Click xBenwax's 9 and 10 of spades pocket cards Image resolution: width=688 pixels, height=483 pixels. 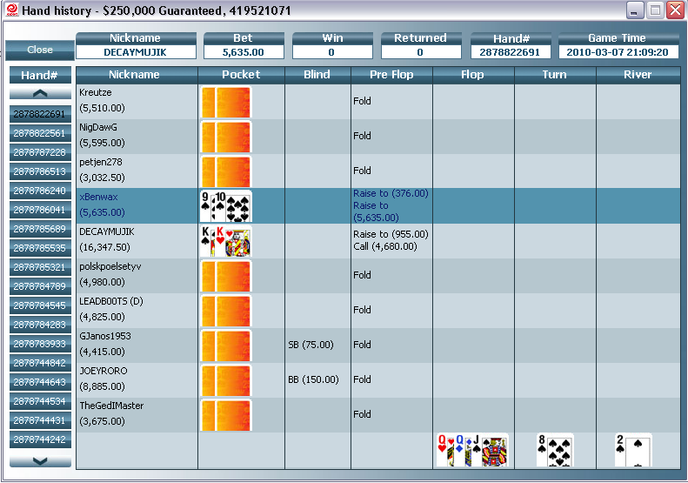(x=226, y=206)
